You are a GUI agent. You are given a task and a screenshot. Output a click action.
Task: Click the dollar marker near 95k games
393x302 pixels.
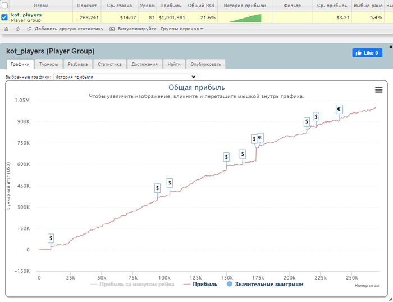point(157,188)
